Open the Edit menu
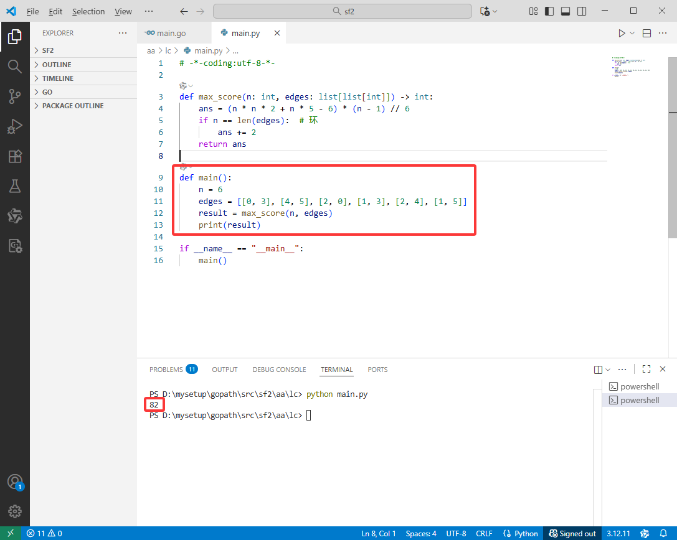The height and width of the screenshot is (540, 677). (55, 11)
